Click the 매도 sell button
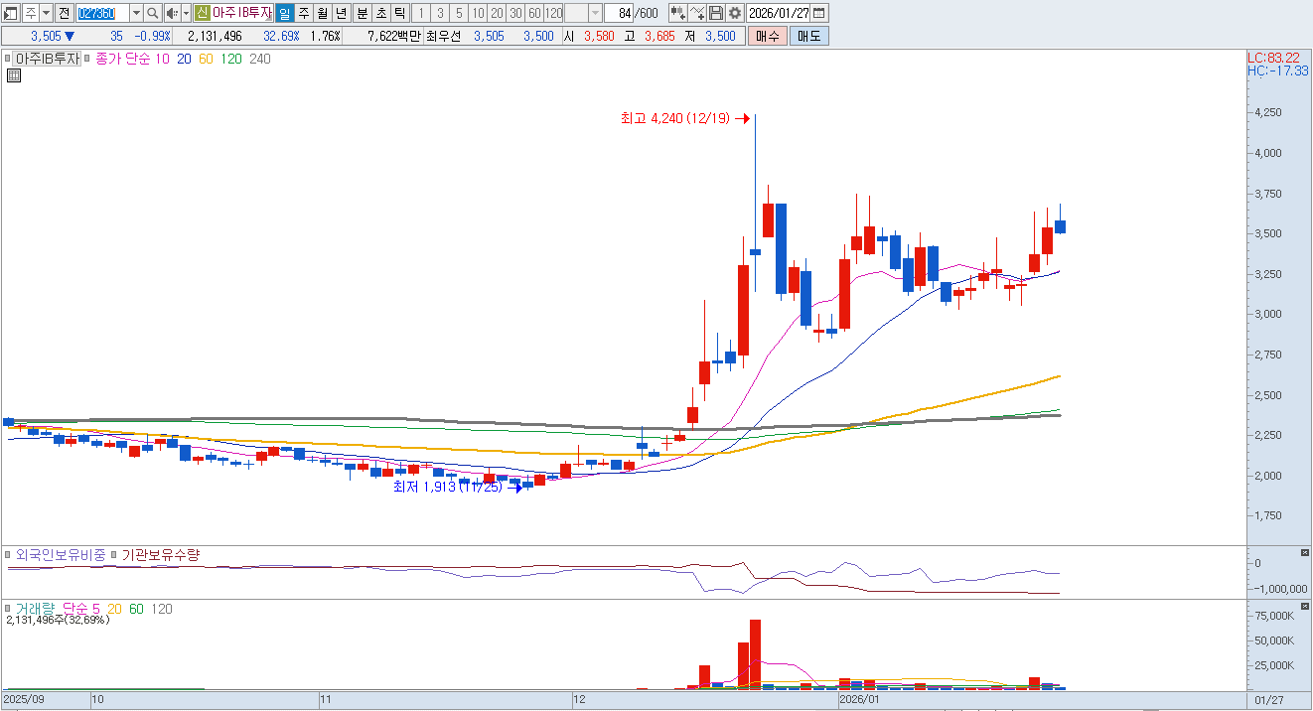Image resolution: width=1313 pixels, height=711 pixels. (x=808, y=36)
